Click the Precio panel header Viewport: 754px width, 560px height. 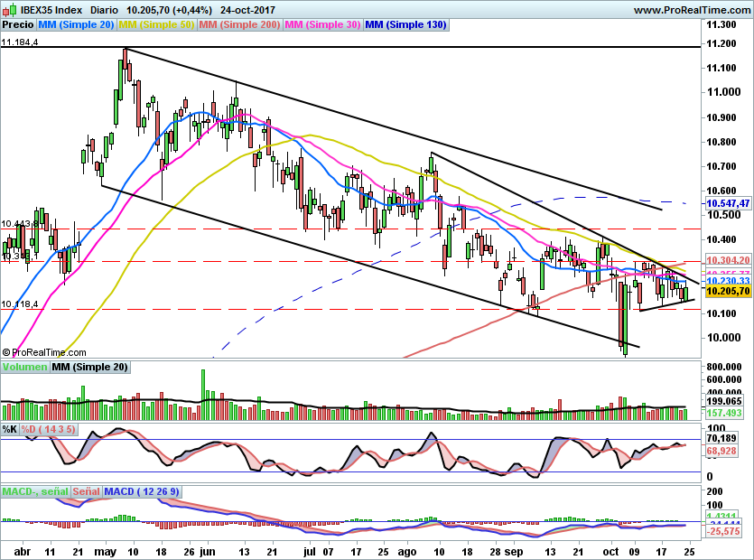tap(16, 25)
